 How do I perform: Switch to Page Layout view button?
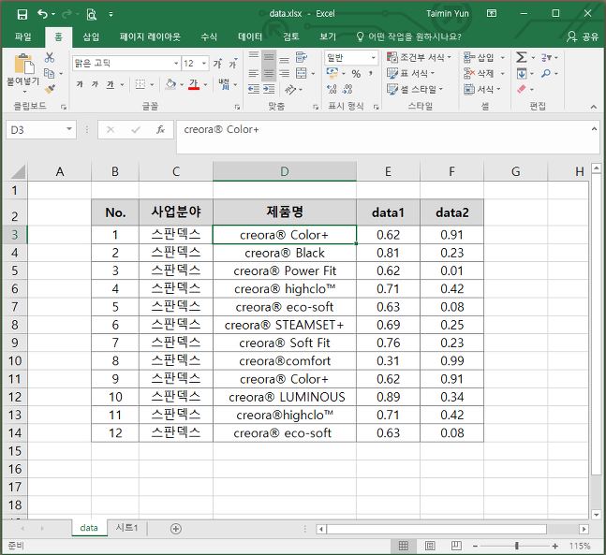[430, 546]
